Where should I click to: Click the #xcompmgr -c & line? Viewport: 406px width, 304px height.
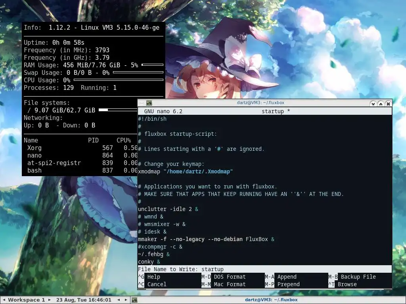(160, 247)
